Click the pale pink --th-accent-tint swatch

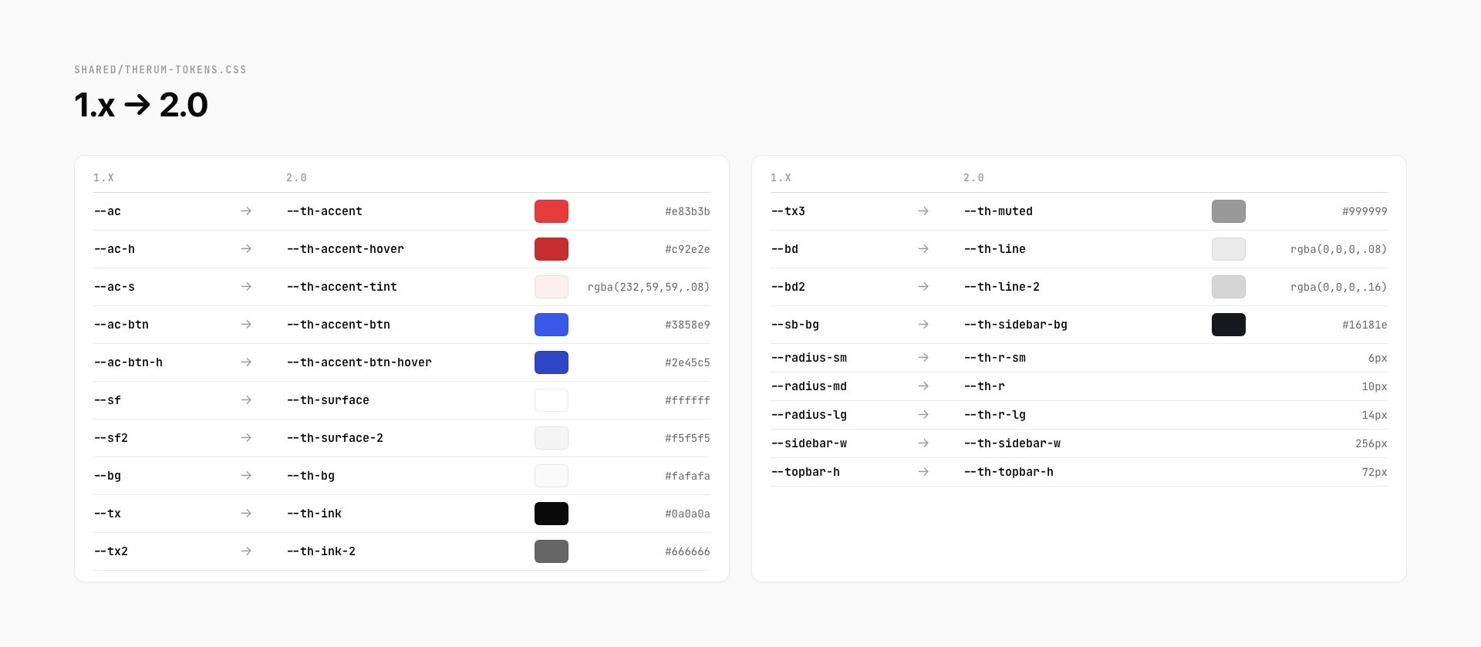point(552,287)
